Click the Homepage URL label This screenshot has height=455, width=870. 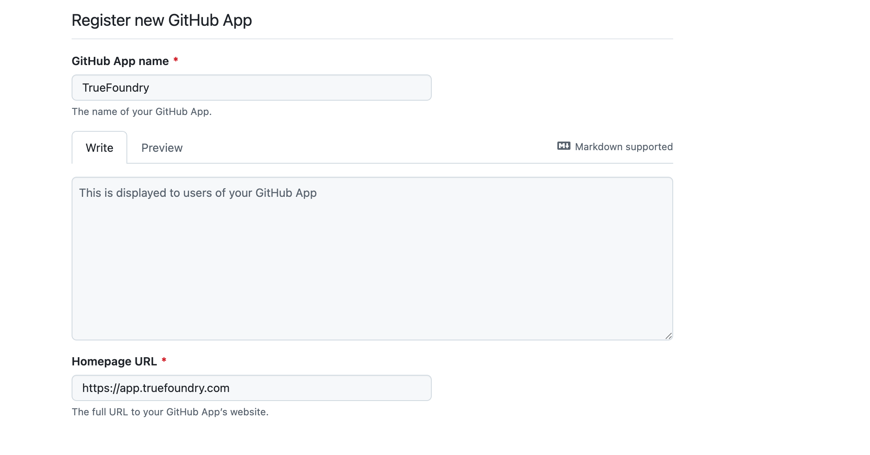coord(114,361)
